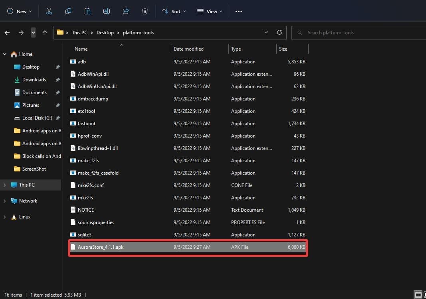The width and height of the screenshot is (426, 299).
Task: Click the back navigation arrow
Action: 7,32
